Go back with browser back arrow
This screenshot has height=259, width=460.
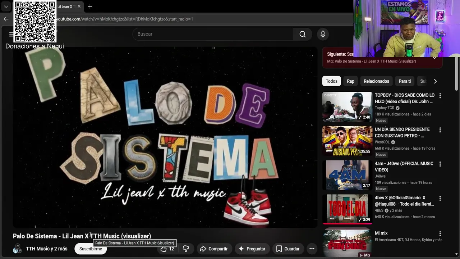pos(6,19)
